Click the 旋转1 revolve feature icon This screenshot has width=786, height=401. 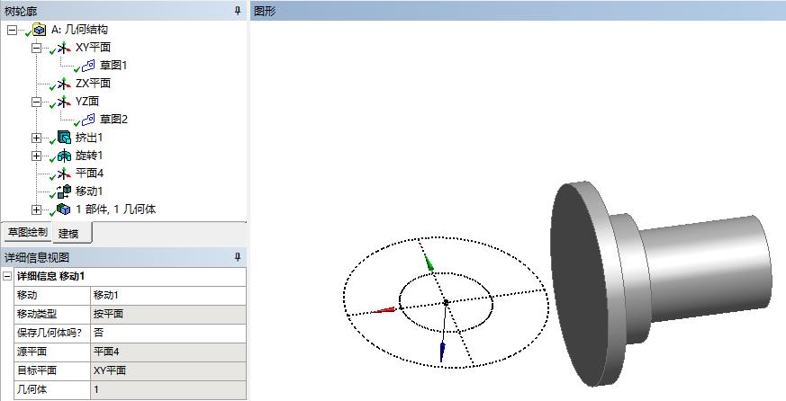[63, 156]
